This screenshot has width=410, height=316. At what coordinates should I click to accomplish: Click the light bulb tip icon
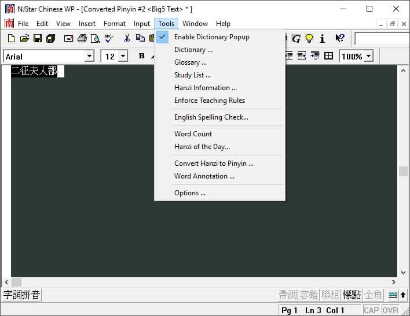point(309,38)
